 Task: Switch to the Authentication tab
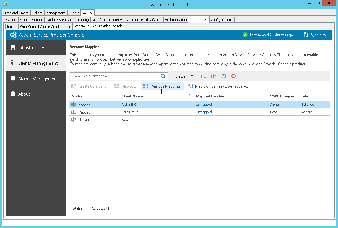tap(176, 19)
